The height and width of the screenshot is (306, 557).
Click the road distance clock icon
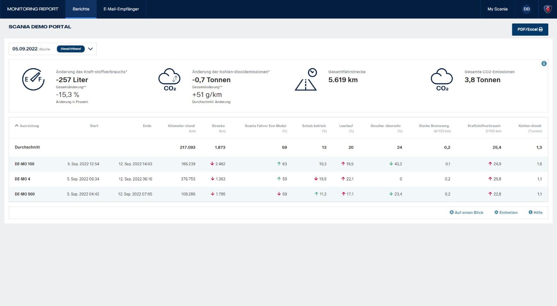coord(305,80)
